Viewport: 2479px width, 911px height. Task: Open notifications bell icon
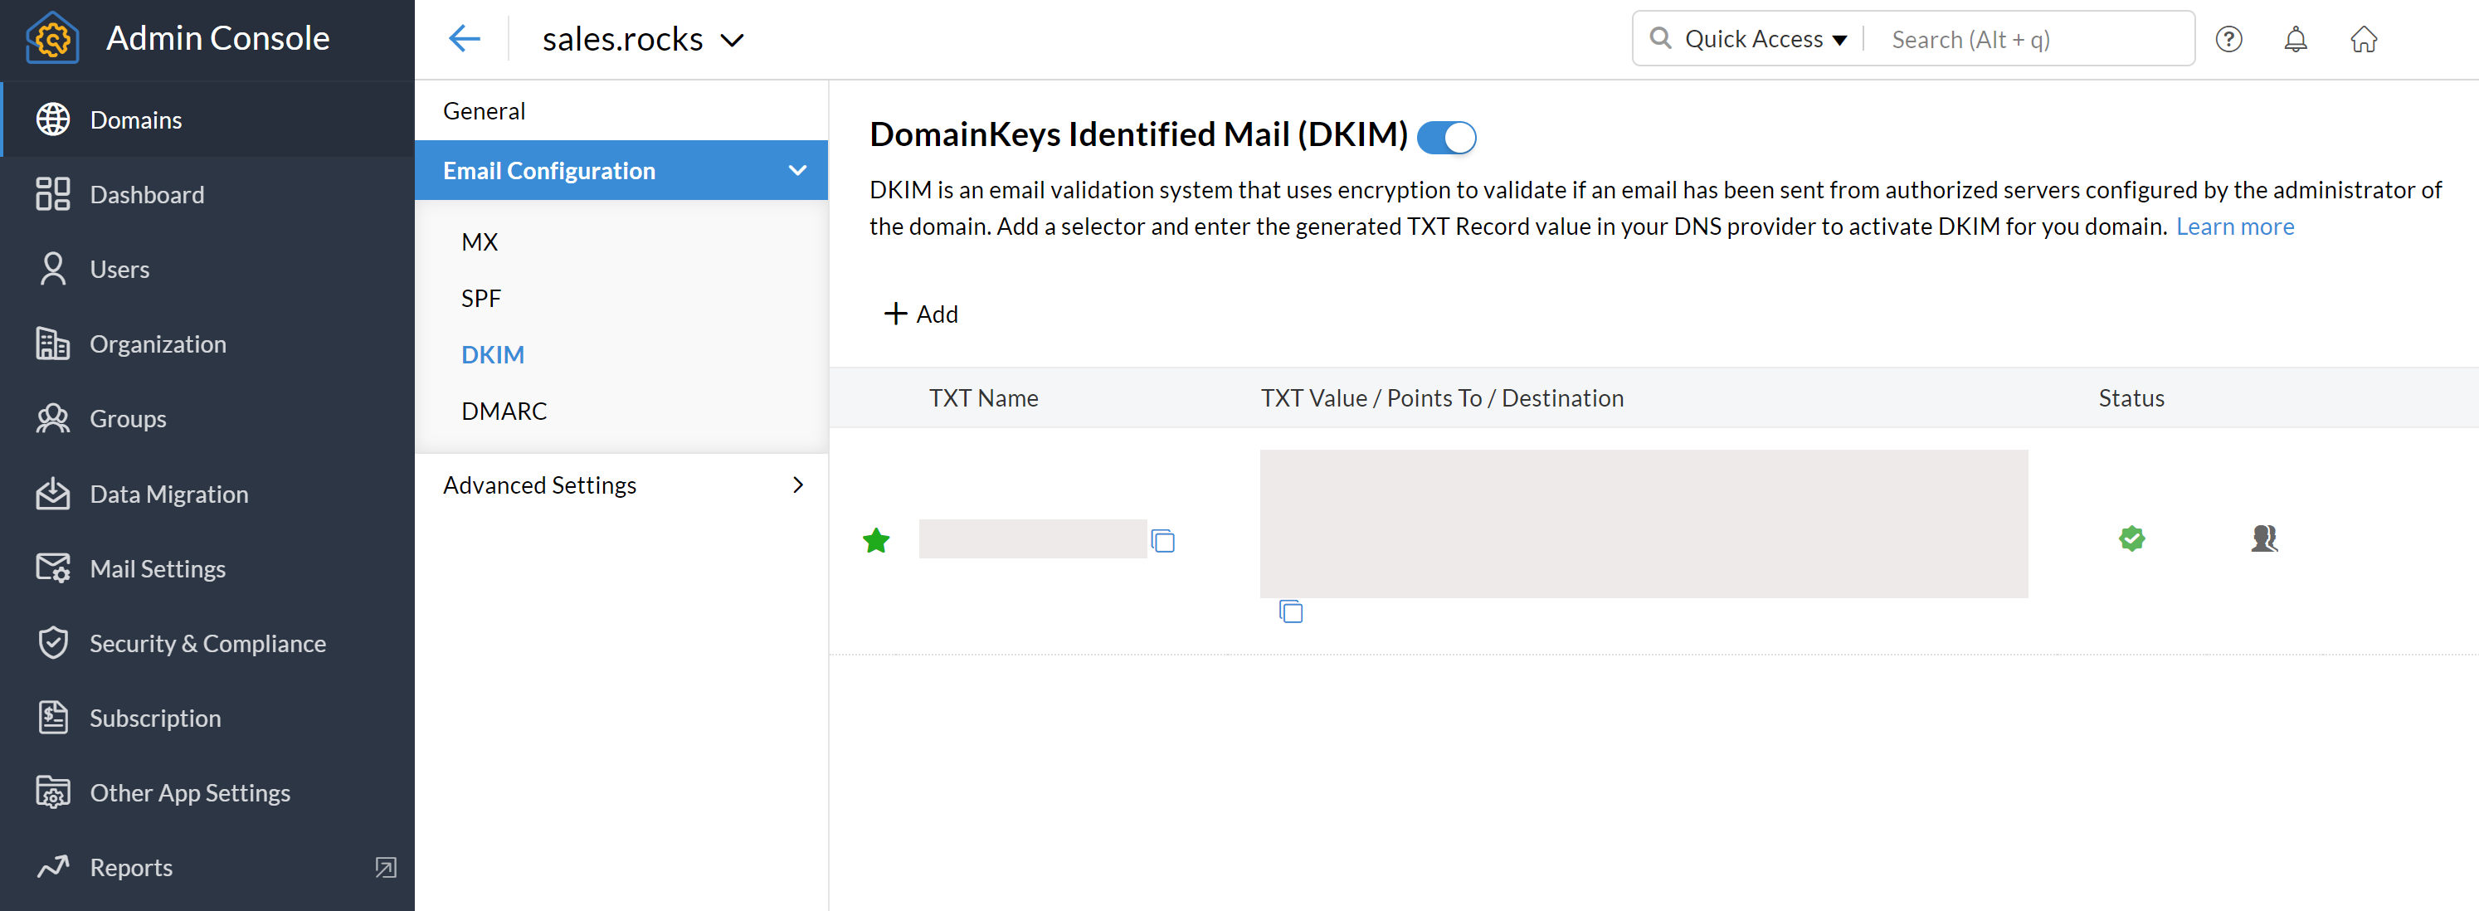click(x=2295, y=40)
